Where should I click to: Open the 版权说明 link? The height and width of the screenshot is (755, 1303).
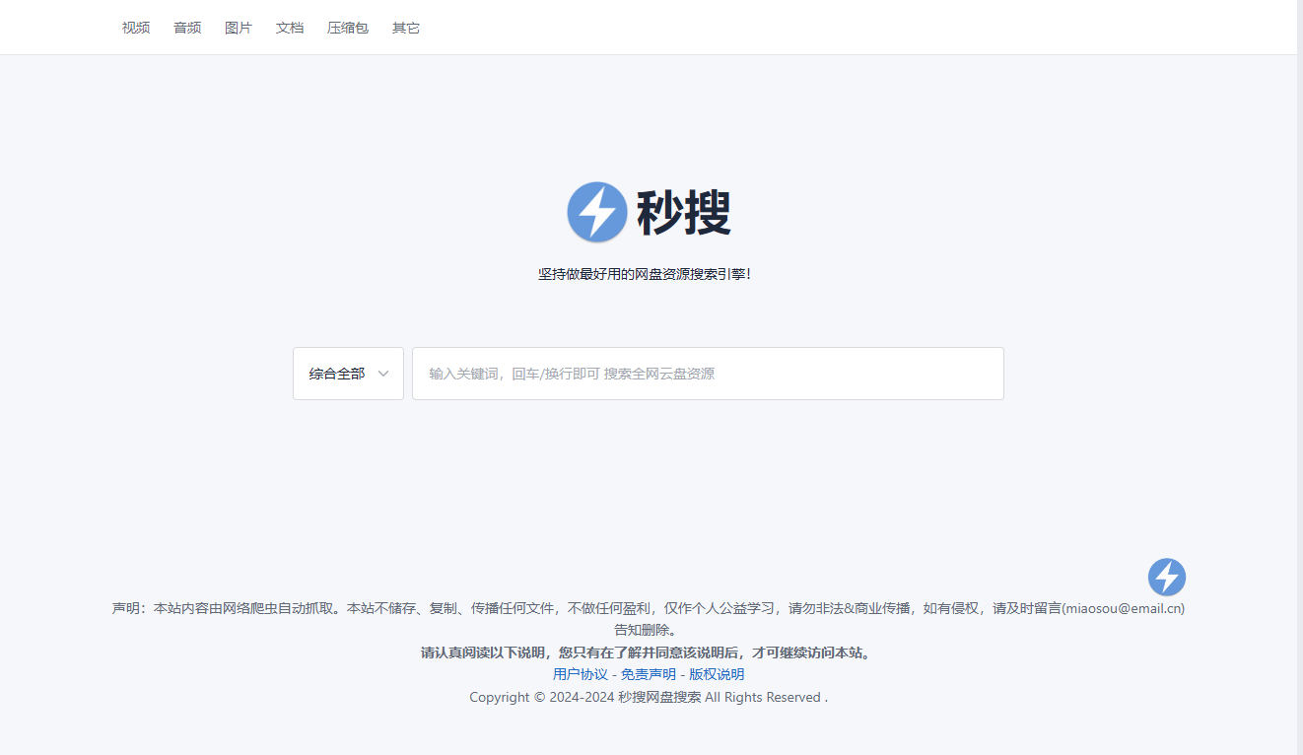tap(717, 674)
